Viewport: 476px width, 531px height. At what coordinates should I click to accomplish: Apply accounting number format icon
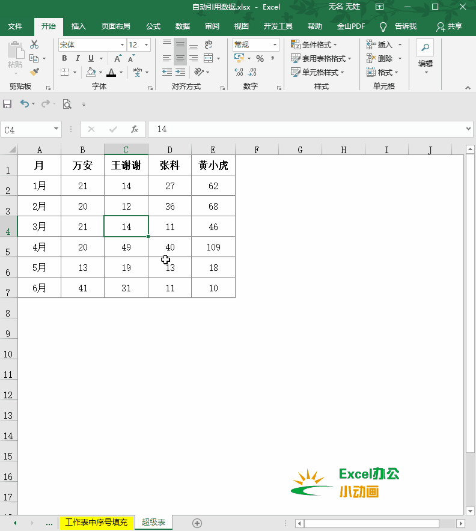tap(239, 58)
